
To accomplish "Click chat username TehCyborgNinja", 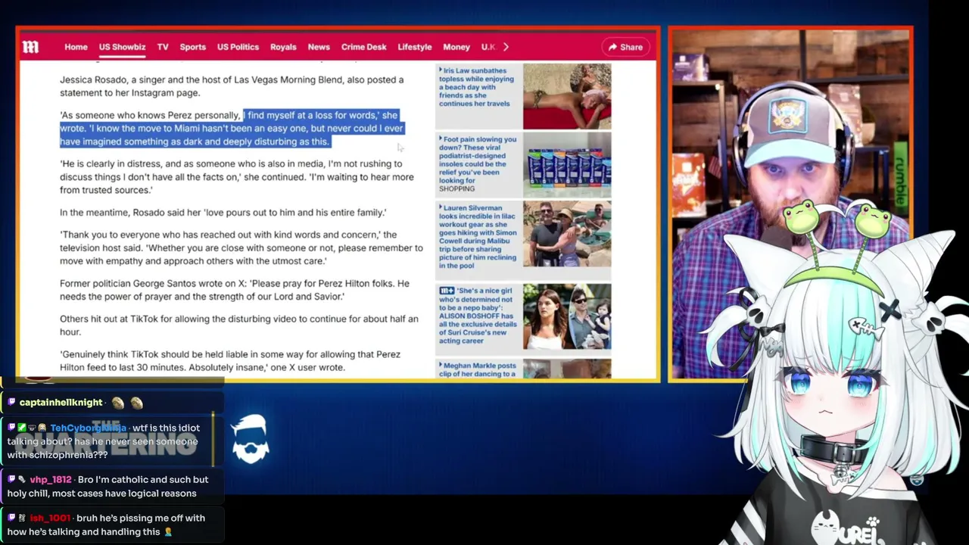I will point(88,428).
